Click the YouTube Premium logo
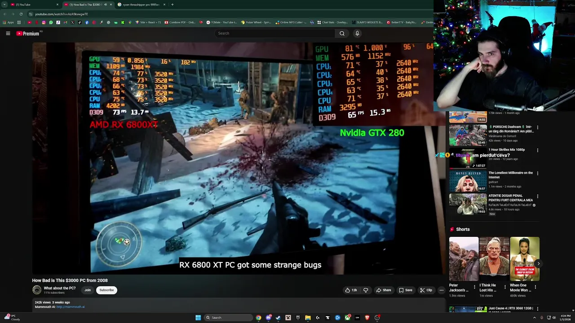575x323 pixels. [28, 34]
